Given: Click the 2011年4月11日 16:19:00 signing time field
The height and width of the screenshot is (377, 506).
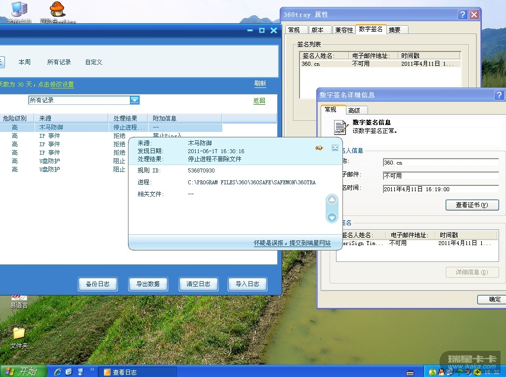Looking at the screenshot, I should 441,189.
